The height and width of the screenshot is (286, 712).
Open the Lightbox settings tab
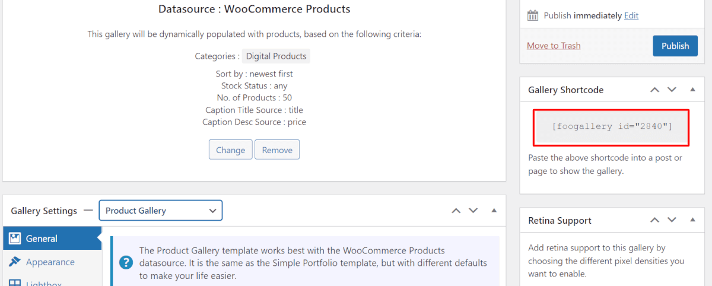pos(52,282)
